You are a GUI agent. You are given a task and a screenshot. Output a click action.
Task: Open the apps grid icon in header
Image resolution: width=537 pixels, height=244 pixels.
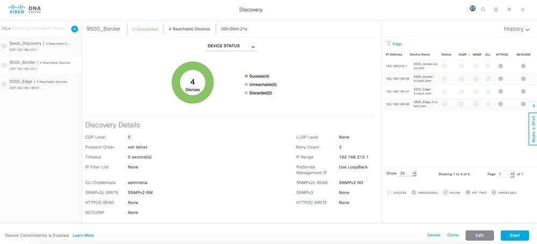[496, 10]
